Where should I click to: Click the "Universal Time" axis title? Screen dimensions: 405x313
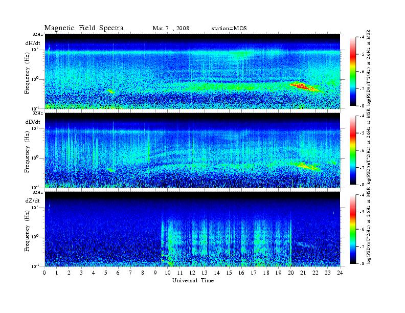pyautogui.click(x=193, y=280)
